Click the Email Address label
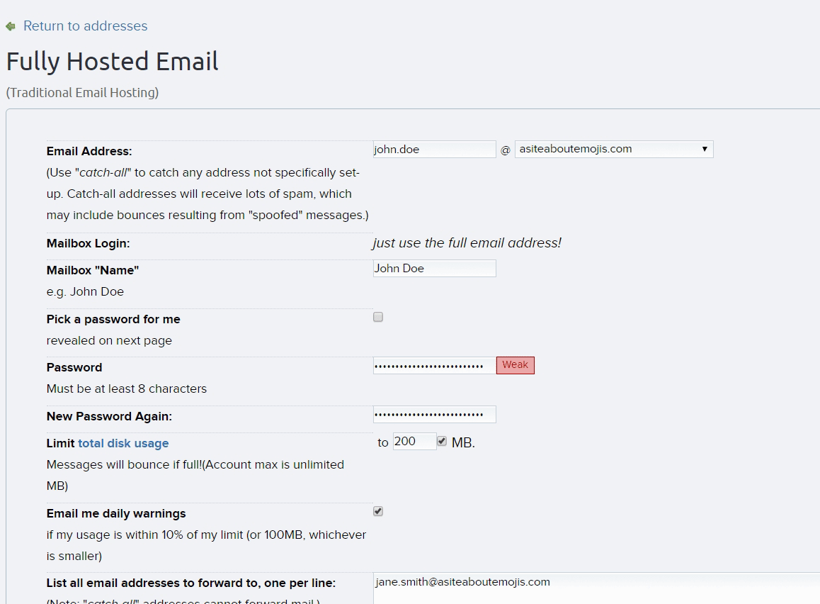820x604 pixels. pyautogui.click(x=89, y=152)
